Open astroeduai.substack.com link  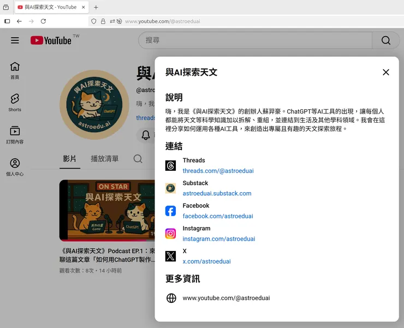pyautogui.click(x=217, y=194)
